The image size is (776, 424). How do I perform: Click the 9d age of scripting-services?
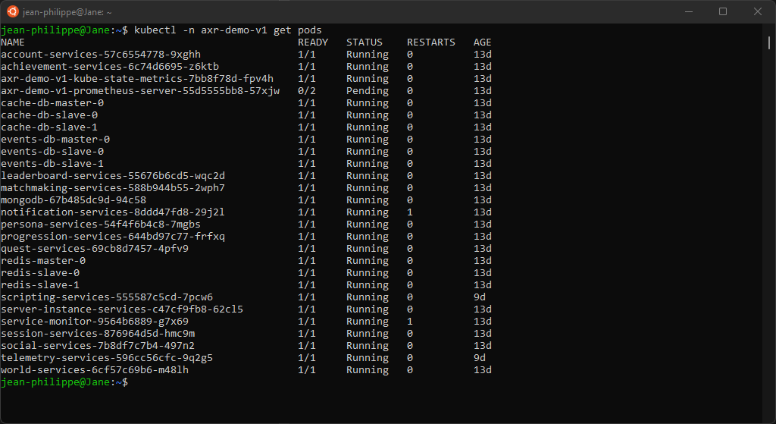(480, 297)
